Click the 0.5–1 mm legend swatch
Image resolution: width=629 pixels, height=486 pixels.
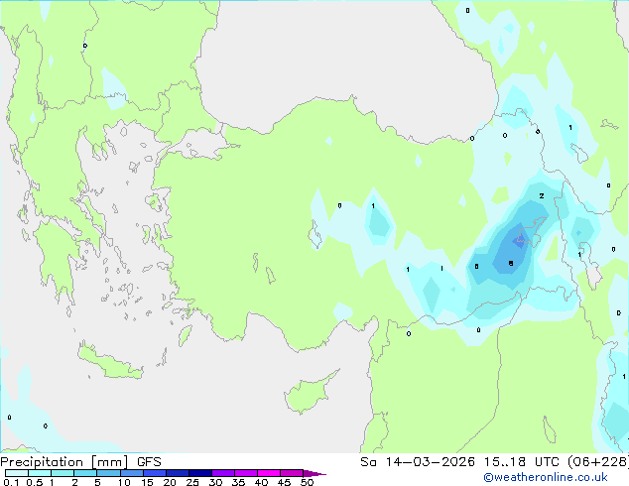[x=40, y=473]
